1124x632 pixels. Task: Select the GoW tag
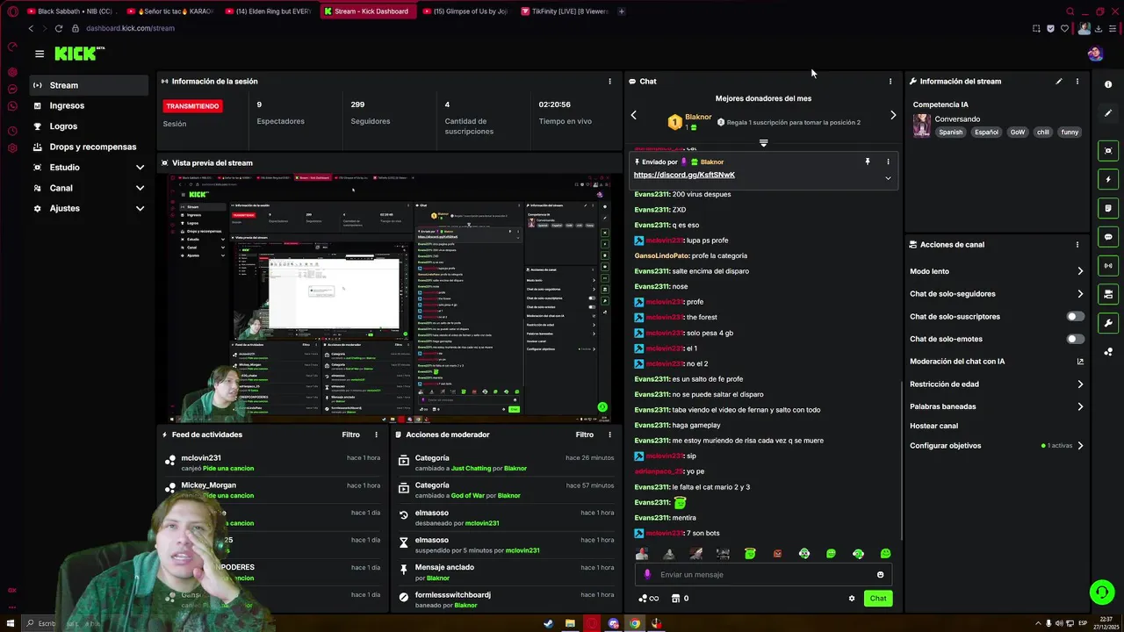tap(1018, 133)
